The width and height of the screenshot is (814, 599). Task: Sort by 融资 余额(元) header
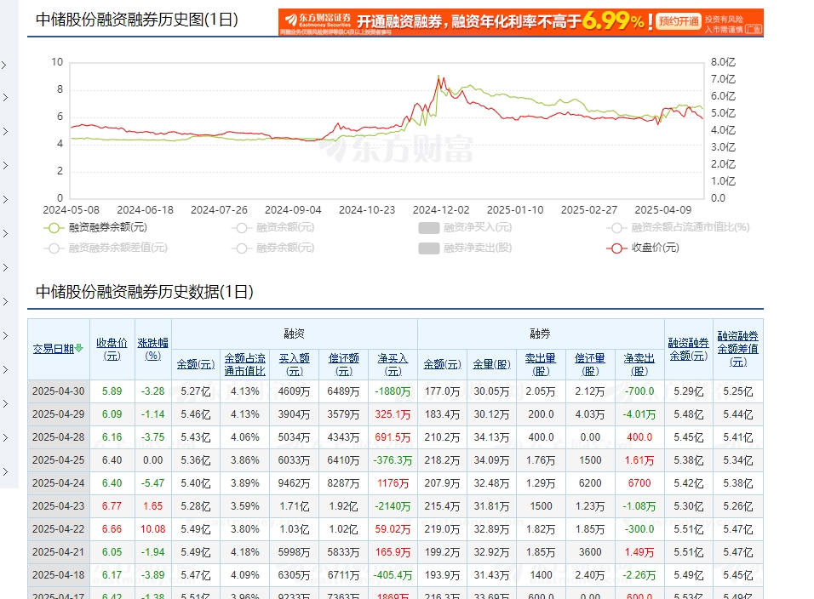tap(196, 364)
